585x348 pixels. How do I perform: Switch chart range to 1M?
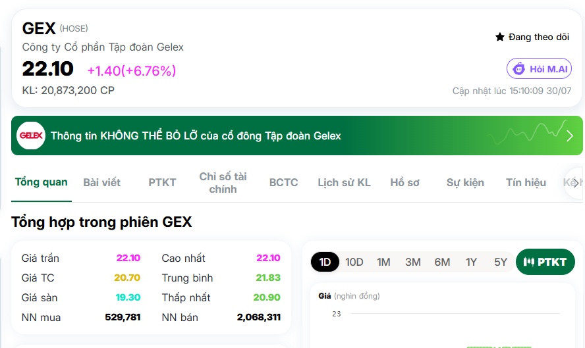point(383,262)
